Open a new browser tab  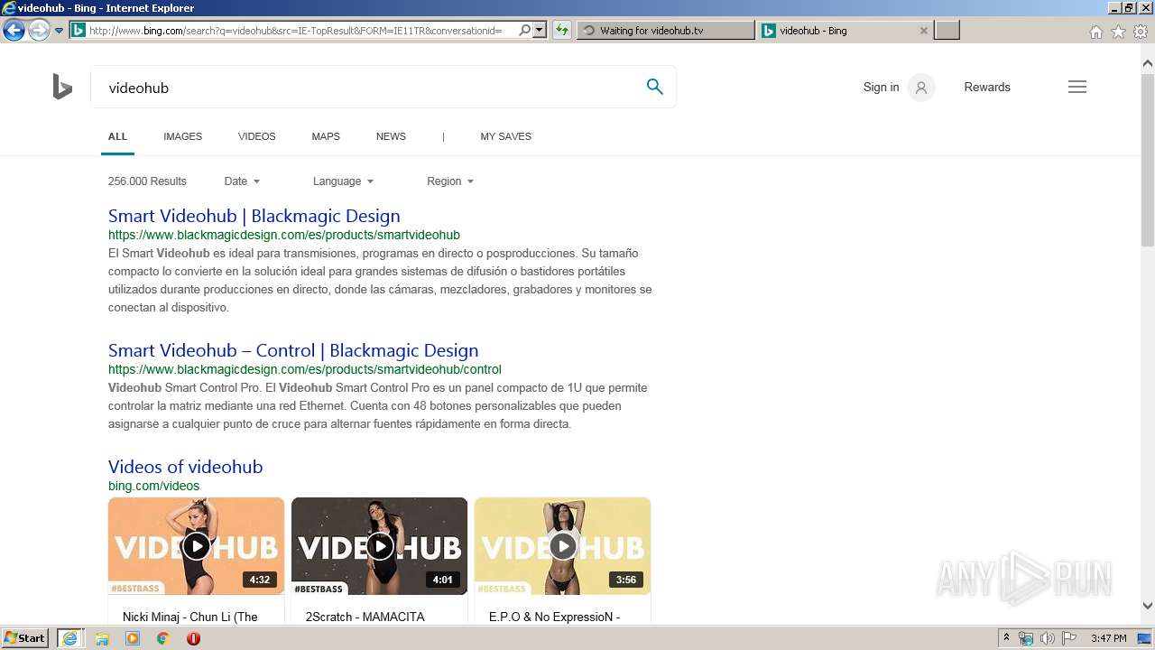pyautogui.click(x=947, y=31)
